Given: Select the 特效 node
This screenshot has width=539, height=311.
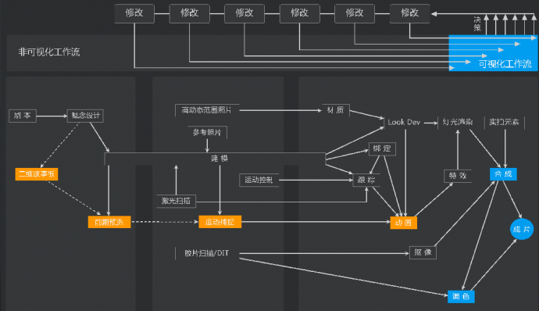Looking at the screenshot, I should click(x=458, y=176).
